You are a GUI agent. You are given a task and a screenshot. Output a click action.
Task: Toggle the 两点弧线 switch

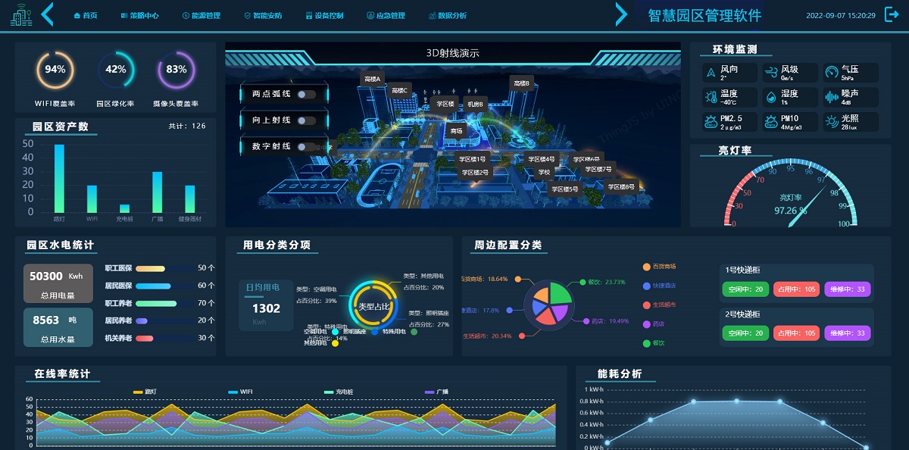coord(306,94)
